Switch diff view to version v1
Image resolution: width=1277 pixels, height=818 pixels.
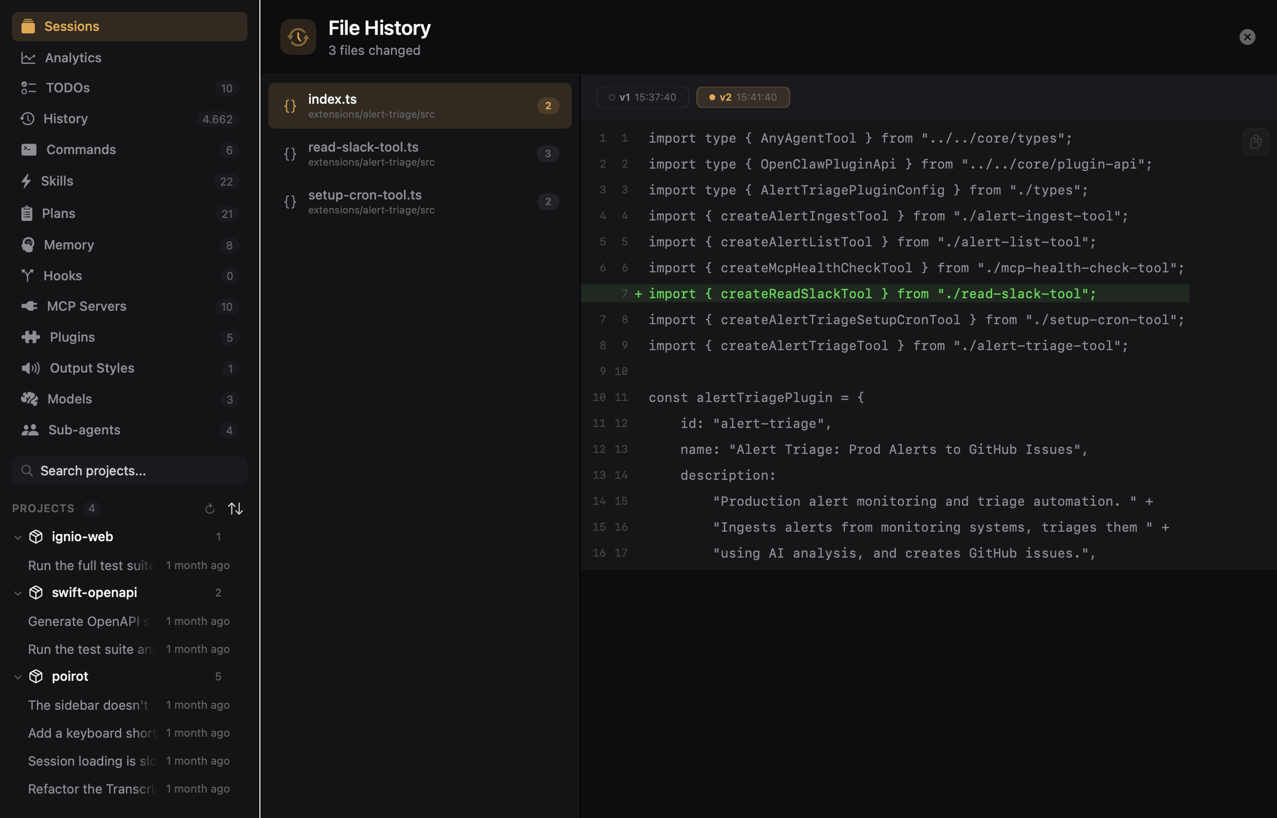642,97
